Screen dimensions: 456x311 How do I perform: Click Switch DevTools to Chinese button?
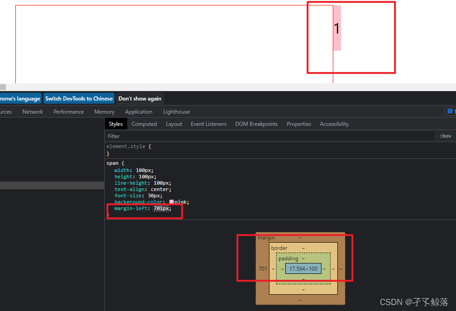tap(79, 99)
